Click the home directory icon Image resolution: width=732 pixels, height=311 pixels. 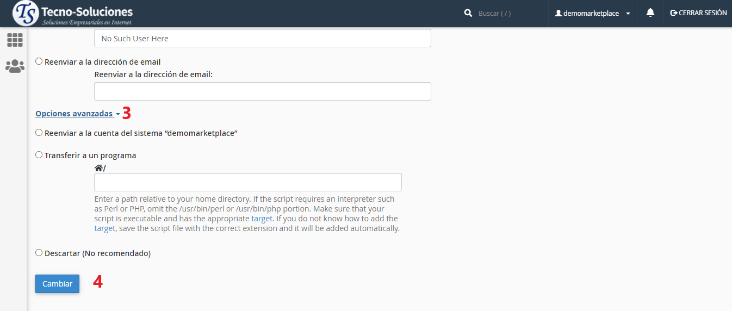pyautogui.click(x=98, y=168)
